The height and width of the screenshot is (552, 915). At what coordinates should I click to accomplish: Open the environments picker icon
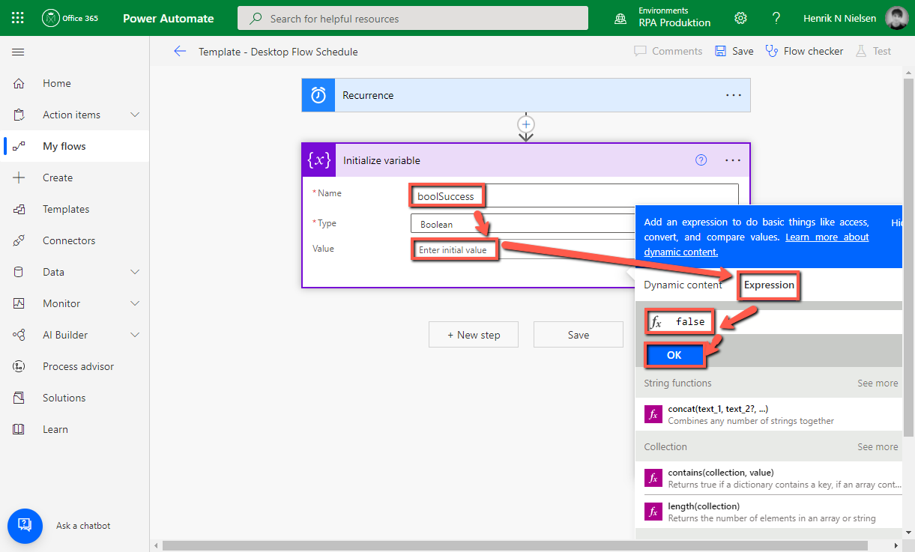pyautogui.click(x=620, y=18)
